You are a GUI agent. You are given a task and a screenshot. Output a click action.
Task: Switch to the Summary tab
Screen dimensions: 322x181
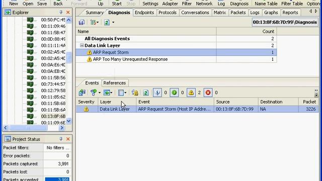(x=94, y=13)
